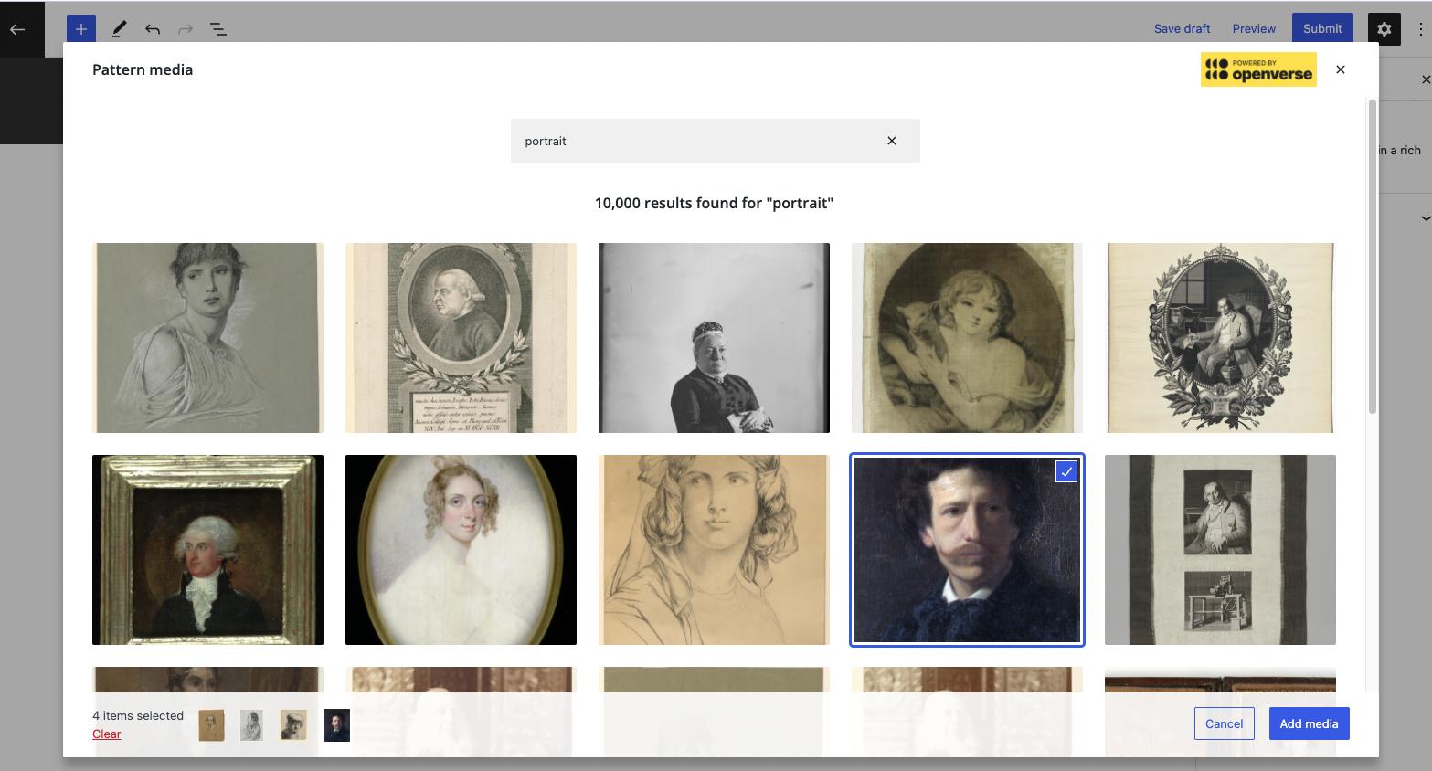Viewport: 1432px width, 771px height.
Task: Select the tan pencil sketch of curly-haired woman
Action: tap(714, 550)
